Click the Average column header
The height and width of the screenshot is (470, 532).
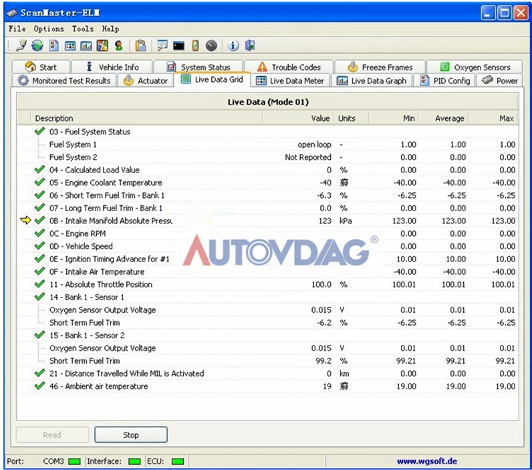coord(443,118)
